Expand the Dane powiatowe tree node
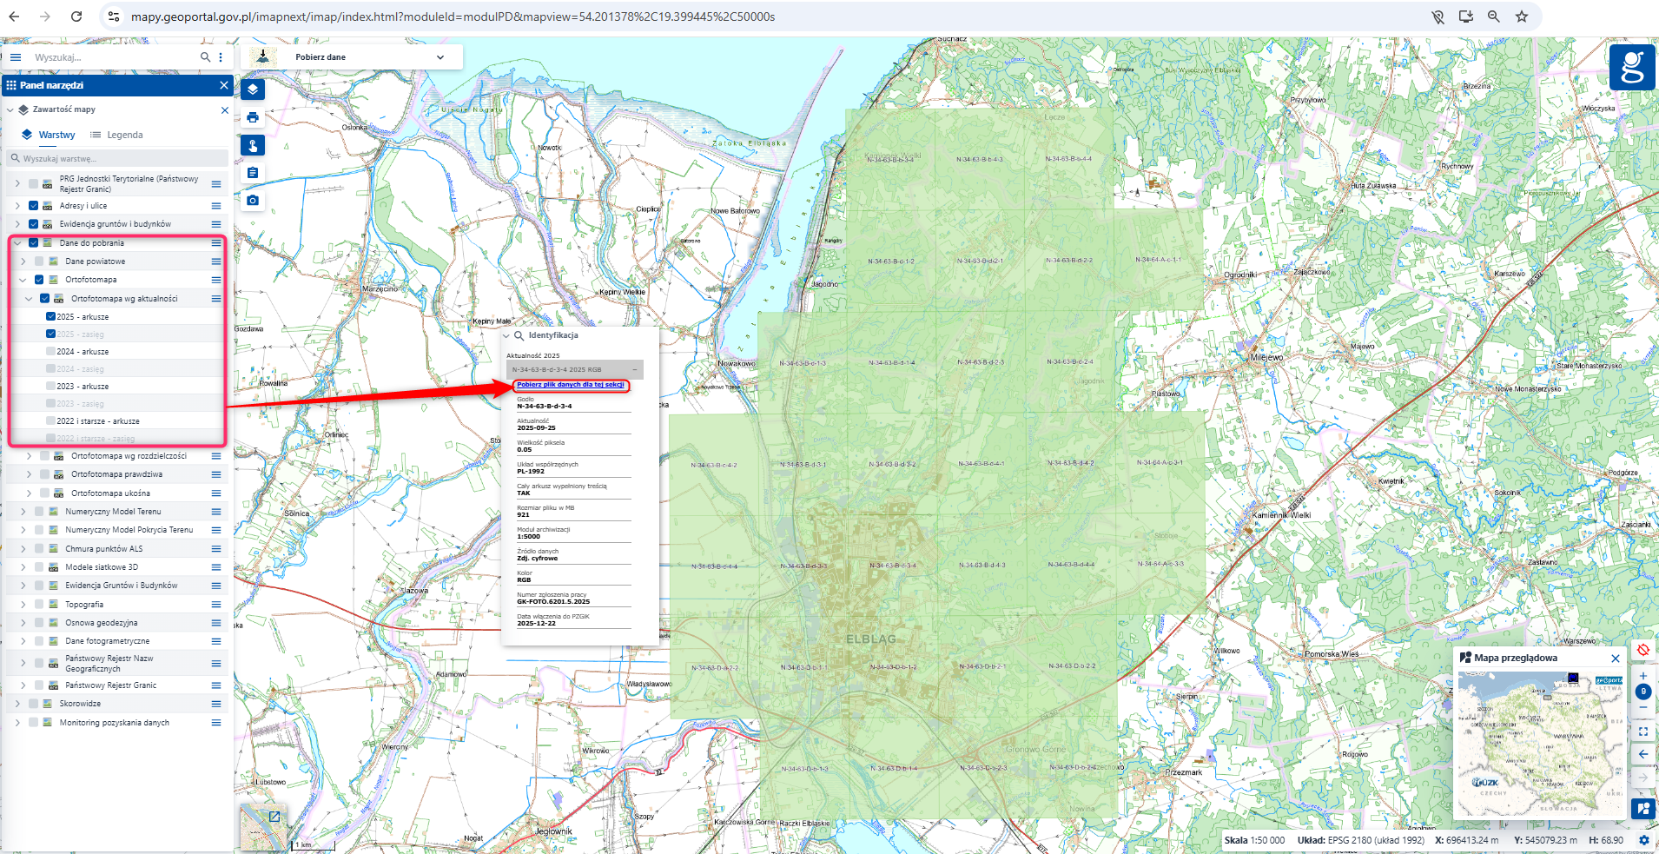Viewport: 1659px width, 854px height. [x=23, y=261]
